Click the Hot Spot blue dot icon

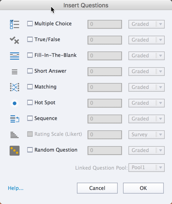(x=14, y=103)
